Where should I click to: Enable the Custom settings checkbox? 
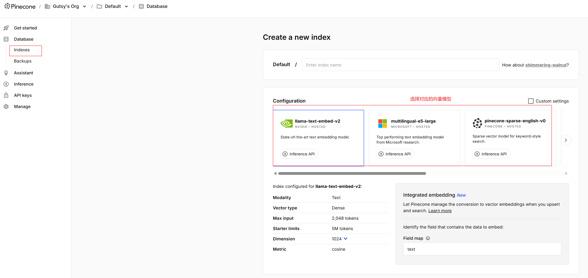[x=531, y=101]
